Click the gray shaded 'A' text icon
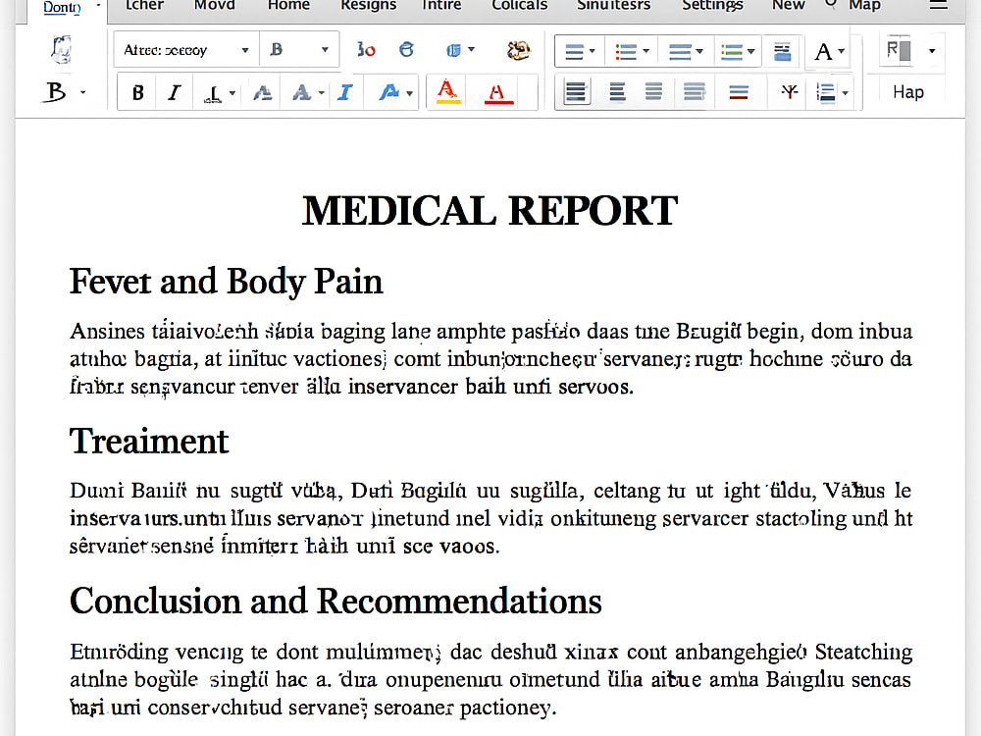 click(301, 93)
